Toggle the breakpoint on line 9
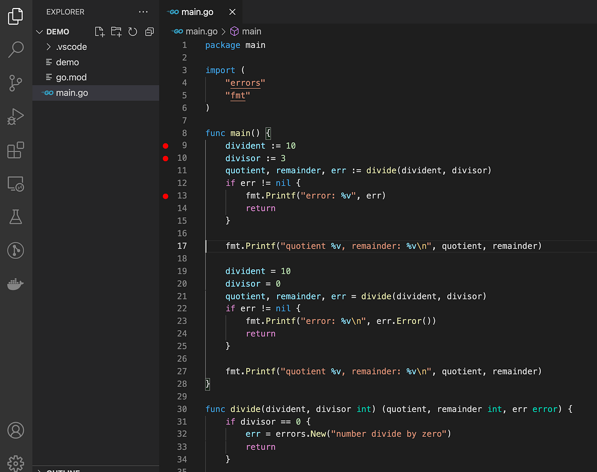 165,146
